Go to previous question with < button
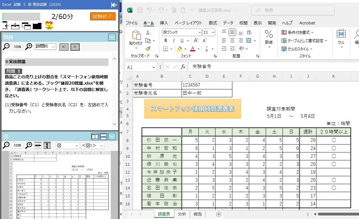This screenshot has width=359, height=219. pyautogui.click(x=64, y=47)
